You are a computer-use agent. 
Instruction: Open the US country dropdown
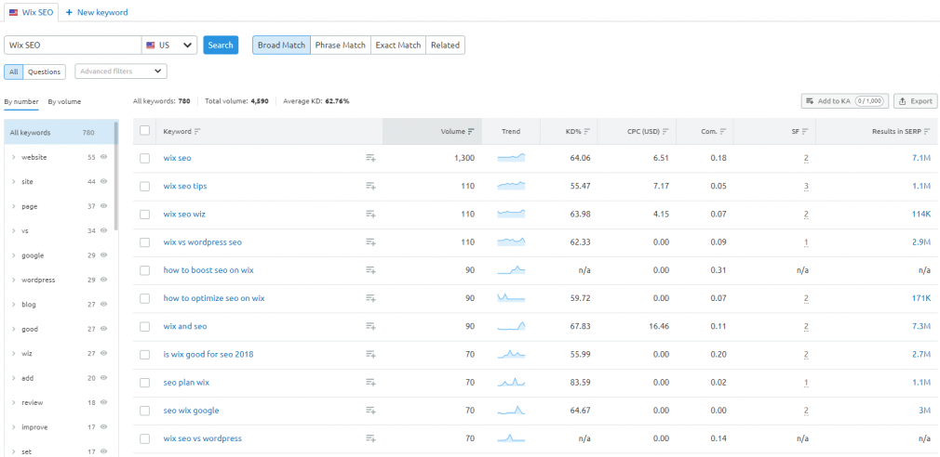(169, 45)
